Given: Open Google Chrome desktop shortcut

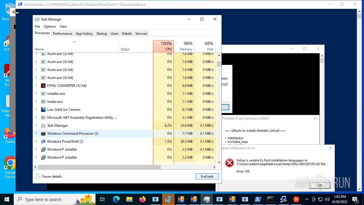Looking at the screenshot, I should tap(10, 167).
